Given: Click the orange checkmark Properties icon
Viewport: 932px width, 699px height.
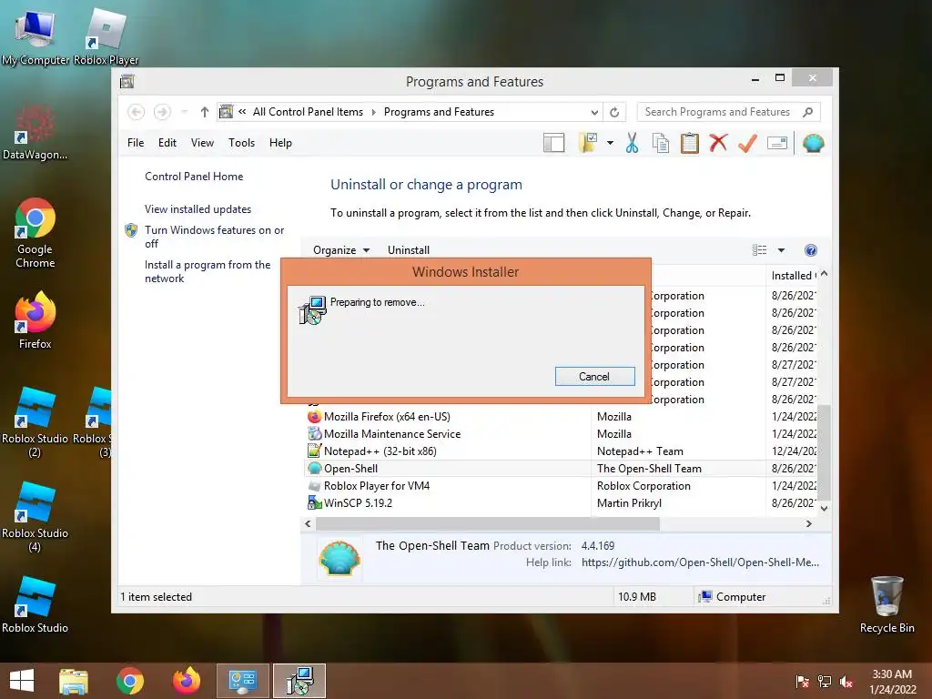Looking at the screenshot, I should coord(747,143).
